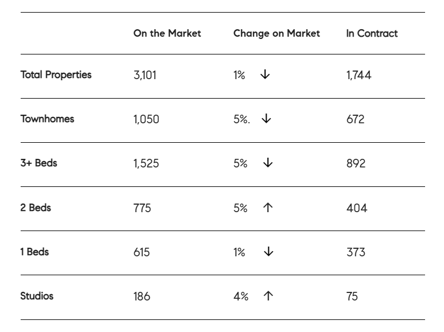
Task: Select the 4% change value for Studios
Action: pyautogui.click(x=241, y=296)
